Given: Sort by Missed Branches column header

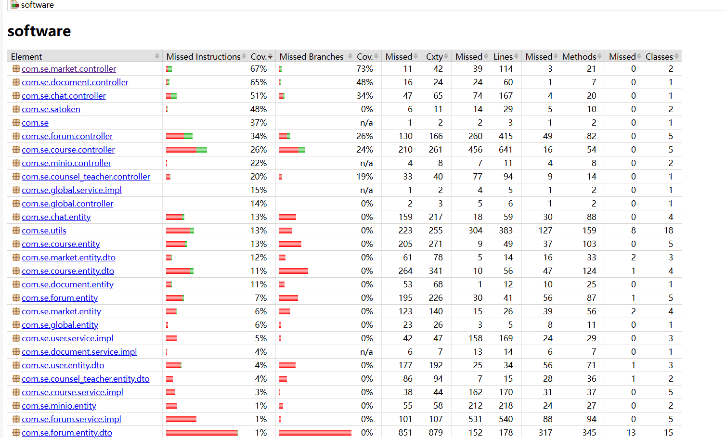Looking at the screenshot, I should [315, 56].
